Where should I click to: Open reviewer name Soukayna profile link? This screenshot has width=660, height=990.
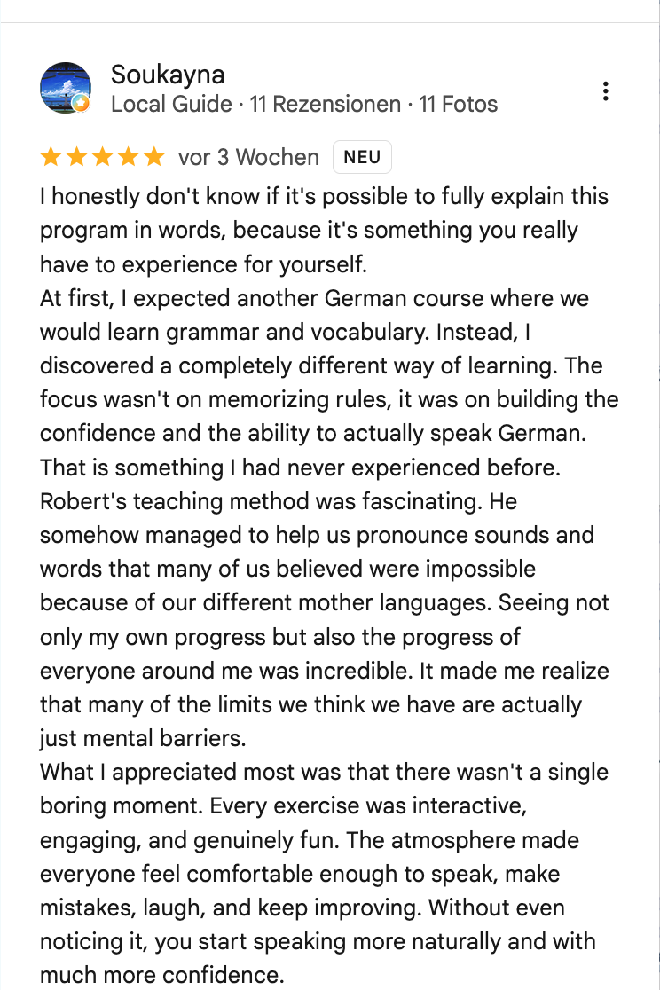(168, 75)
